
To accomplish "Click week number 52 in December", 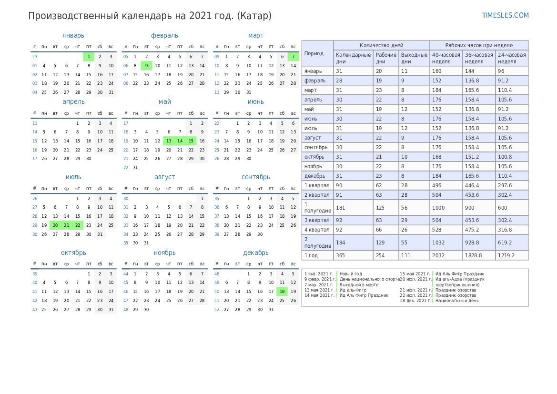I will [x=217, y=310].
